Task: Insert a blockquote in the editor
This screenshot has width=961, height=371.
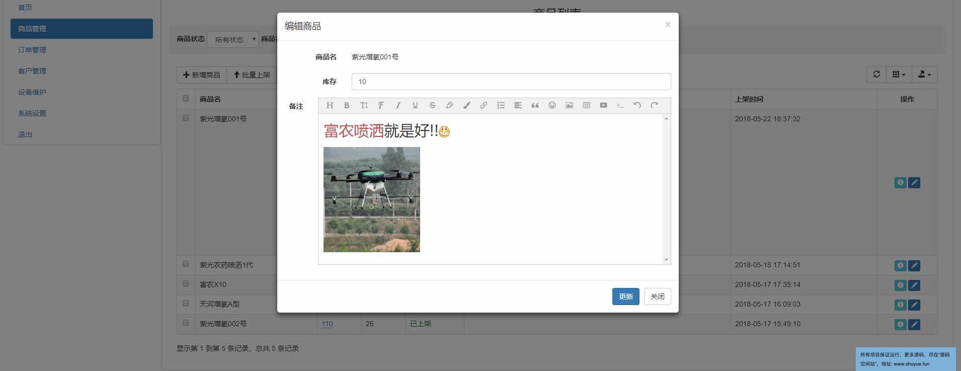Action: pyautogui.click(x=535, y=105)
